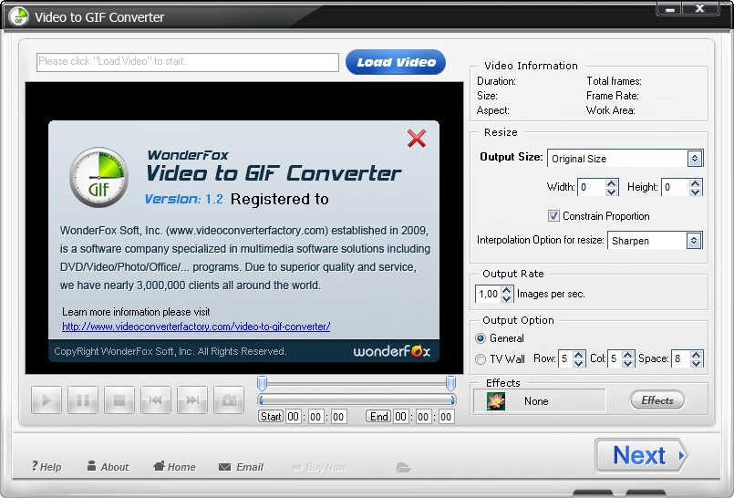Increase Output Rate with up arrow

pos(506,290)
